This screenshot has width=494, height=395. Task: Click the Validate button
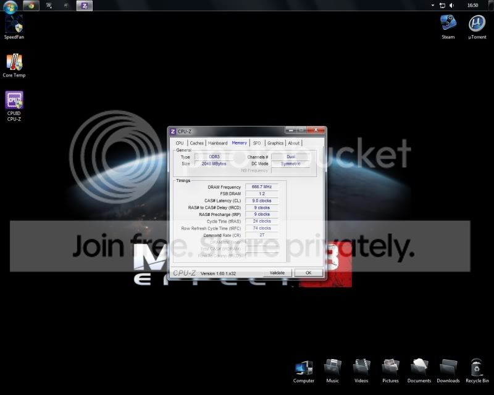277,273
